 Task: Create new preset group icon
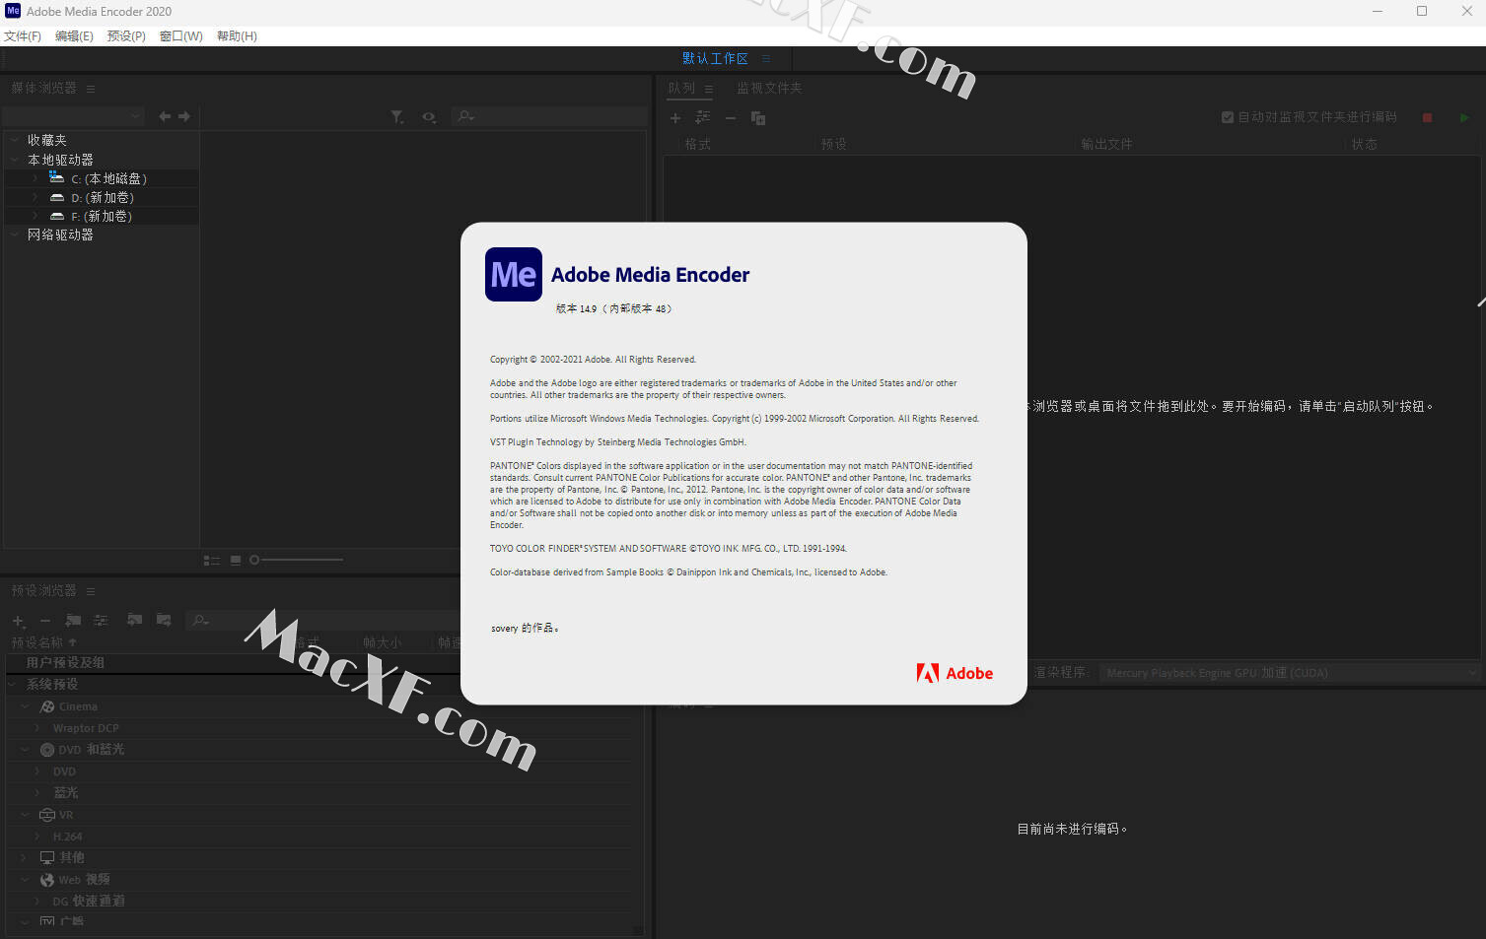click(73, 620)
